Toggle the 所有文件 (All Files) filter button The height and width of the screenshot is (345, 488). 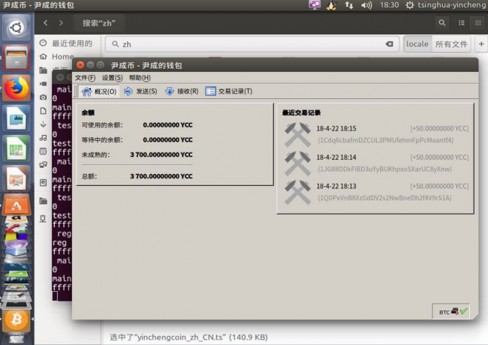451,44
